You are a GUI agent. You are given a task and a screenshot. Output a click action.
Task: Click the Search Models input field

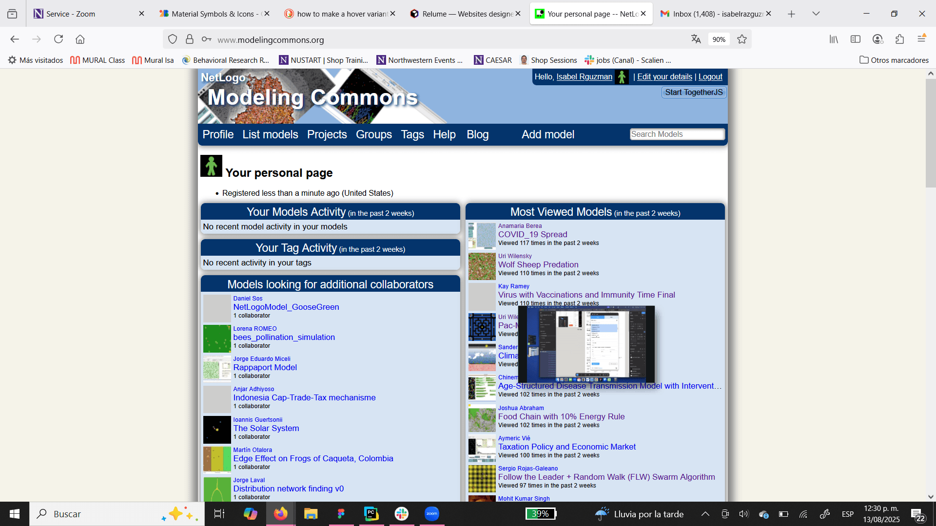pos(677,134)
